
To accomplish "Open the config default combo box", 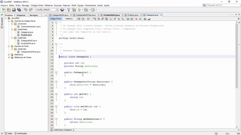I will (x=47, y=10).
